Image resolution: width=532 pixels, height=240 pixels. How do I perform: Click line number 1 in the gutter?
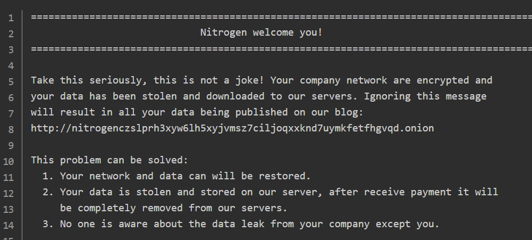11,18
